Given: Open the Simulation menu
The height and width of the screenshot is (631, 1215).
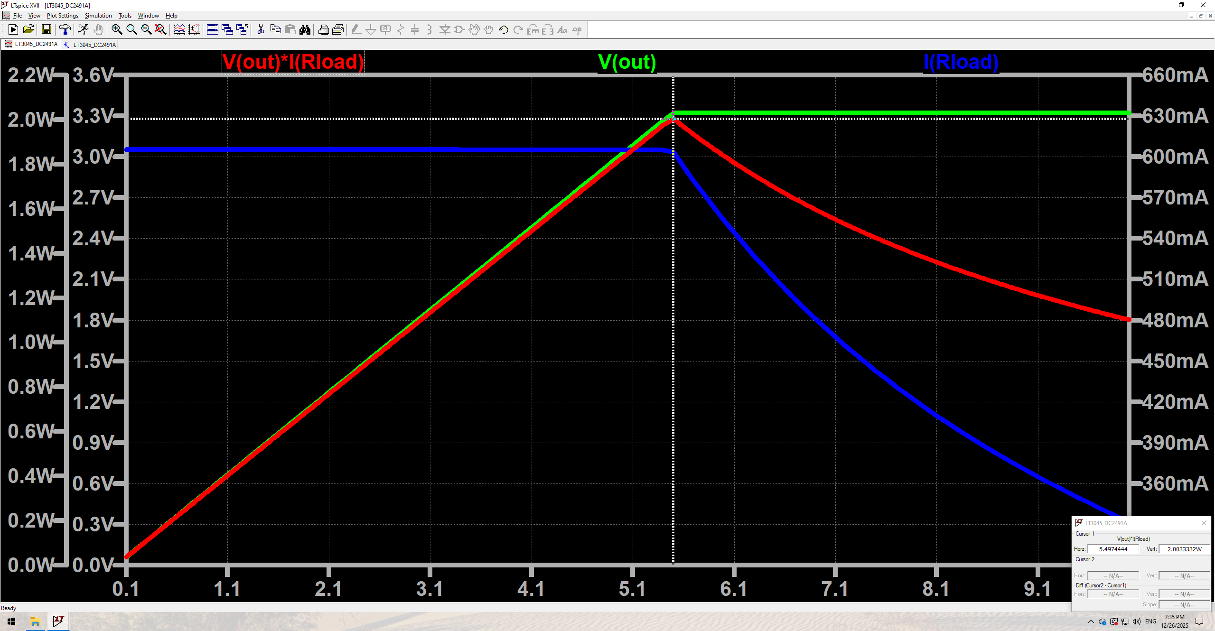Looking at the screenshot, I should coord(98,16).
